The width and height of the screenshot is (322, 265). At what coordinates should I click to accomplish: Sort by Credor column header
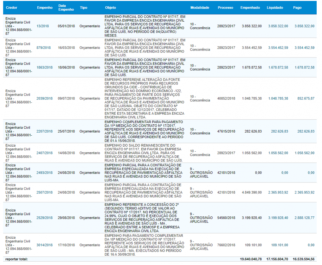point(12,8)
